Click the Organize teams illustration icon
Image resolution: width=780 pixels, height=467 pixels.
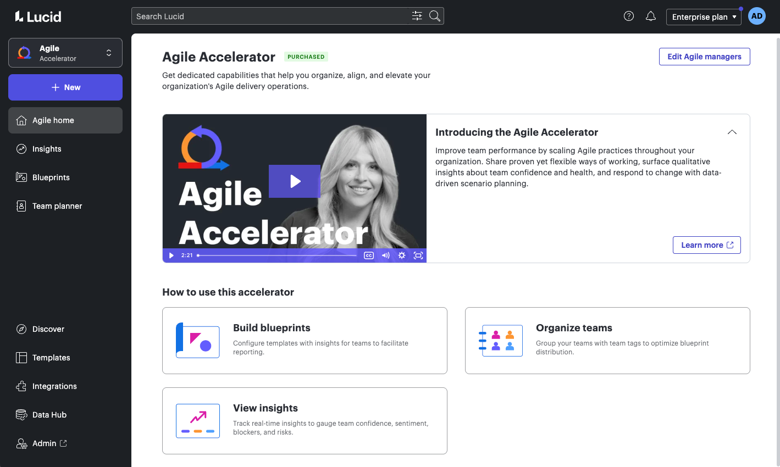tap(500, 341)
